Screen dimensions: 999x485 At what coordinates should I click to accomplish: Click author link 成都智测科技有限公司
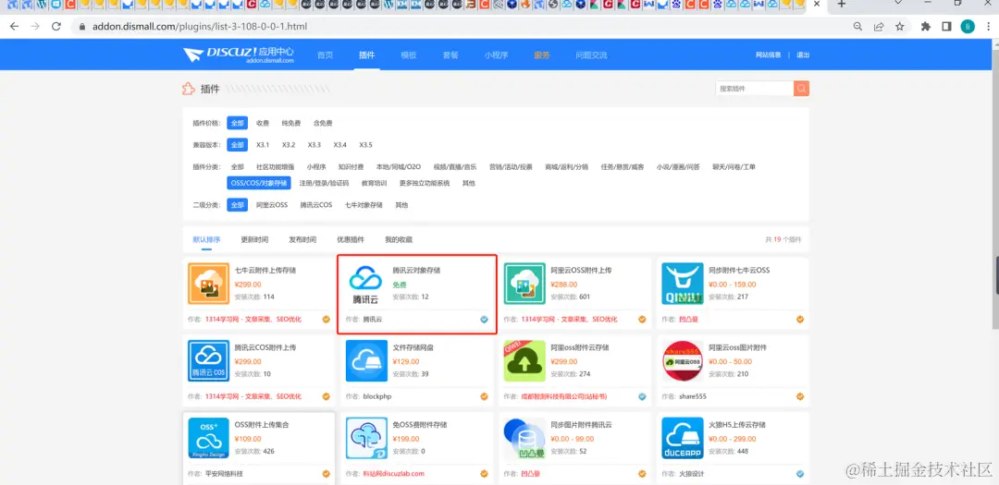[564, 396]
